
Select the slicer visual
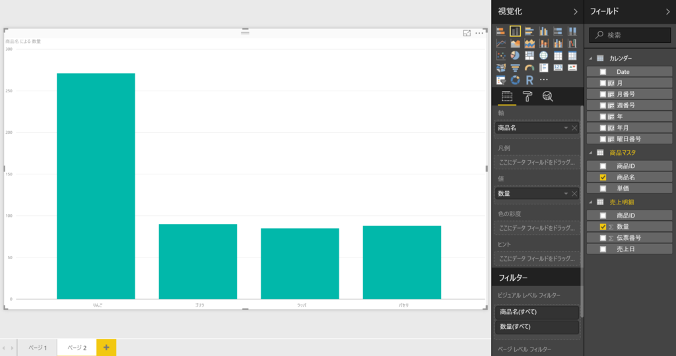500,80
